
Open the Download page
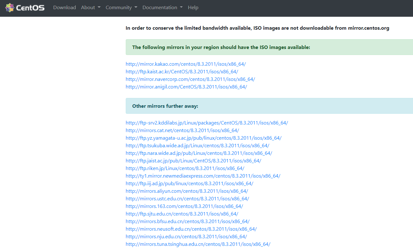(x=65, y=8)
